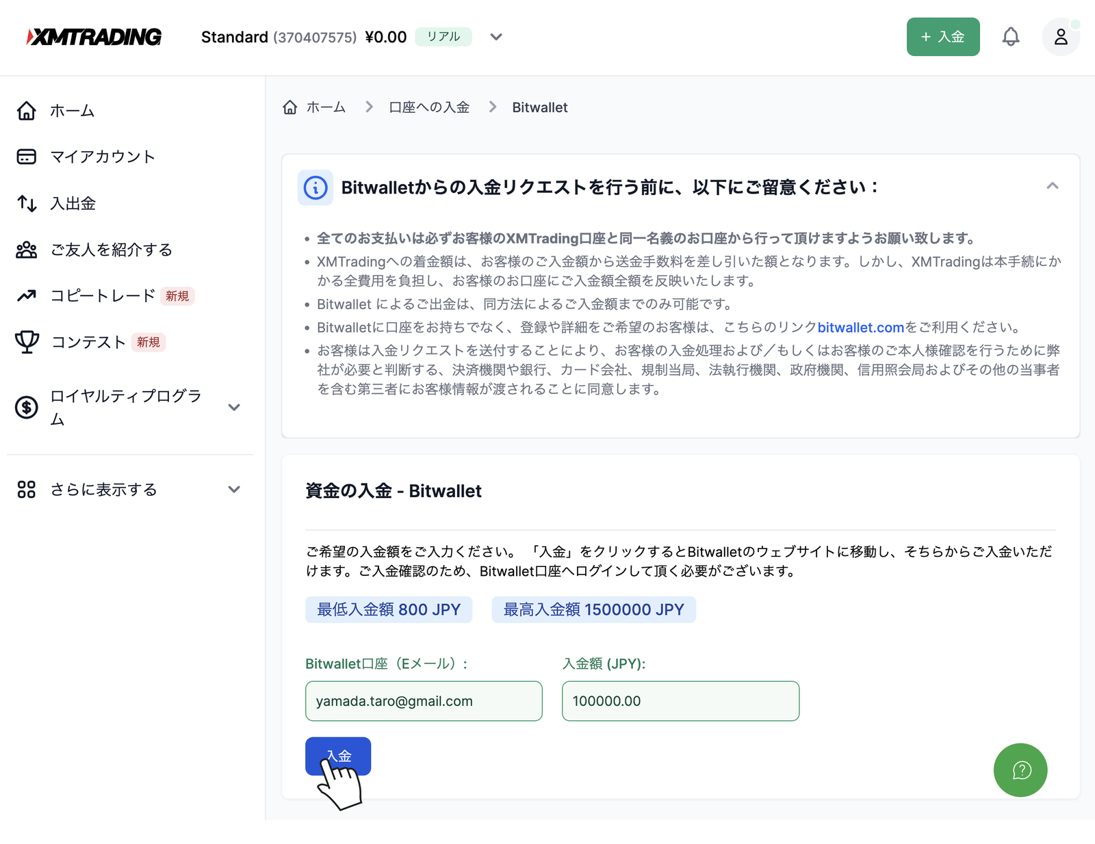Click the blue 入金 submit button
Image resolution: width=1095 pixels, height=844 pixels.
338,756
